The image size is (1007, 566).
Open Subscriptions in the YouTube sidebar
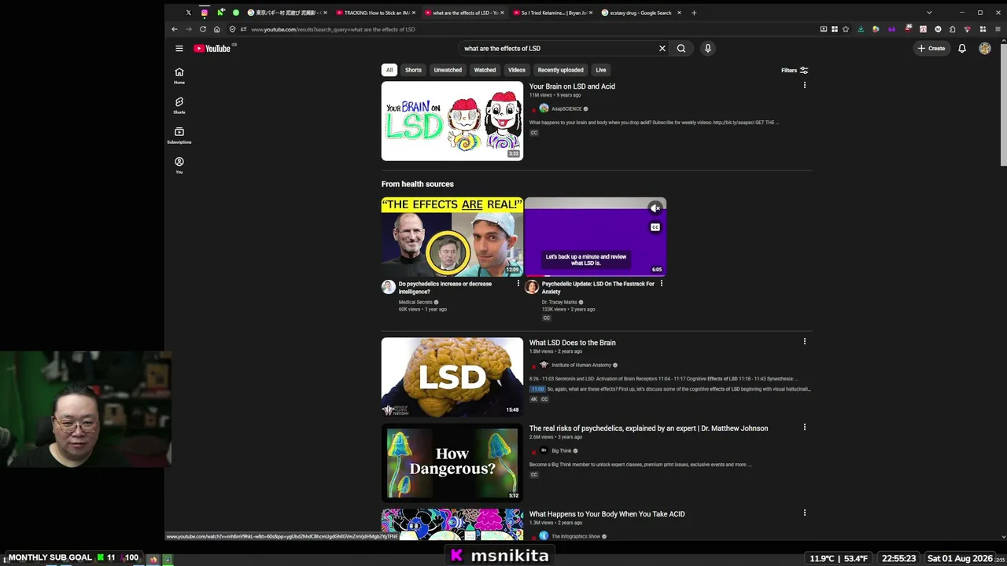pyautogui.click(x=179, y=135)
